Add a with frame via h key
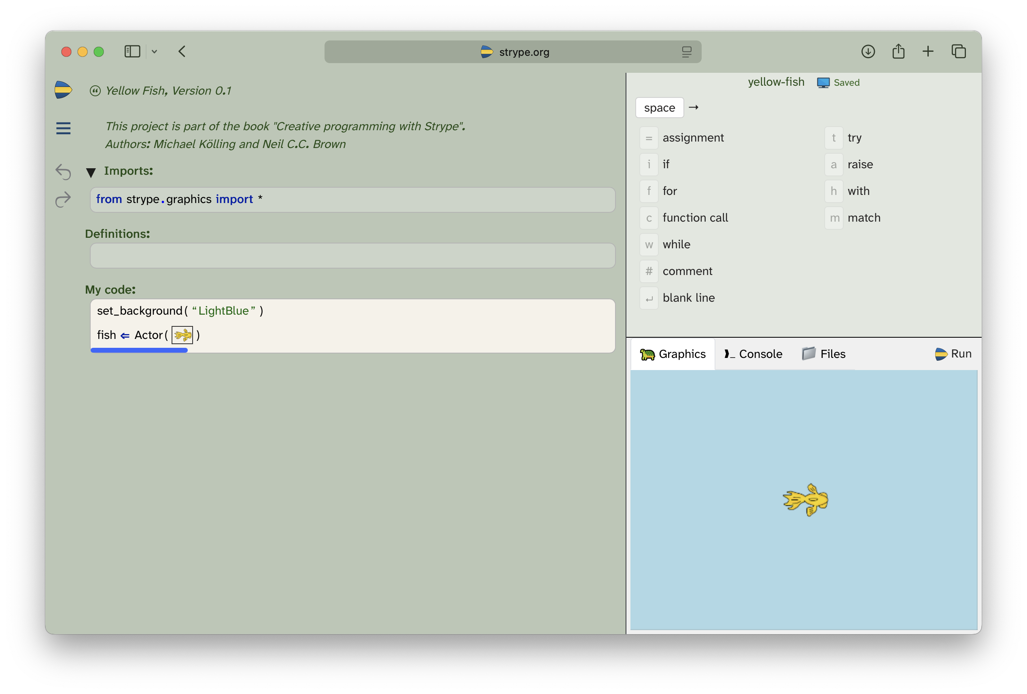The image size is (1027, 694). (834, 191)
